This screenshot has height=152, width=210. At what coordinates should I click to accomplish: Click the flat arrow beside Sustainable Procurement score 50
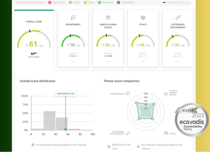(173, 45)
